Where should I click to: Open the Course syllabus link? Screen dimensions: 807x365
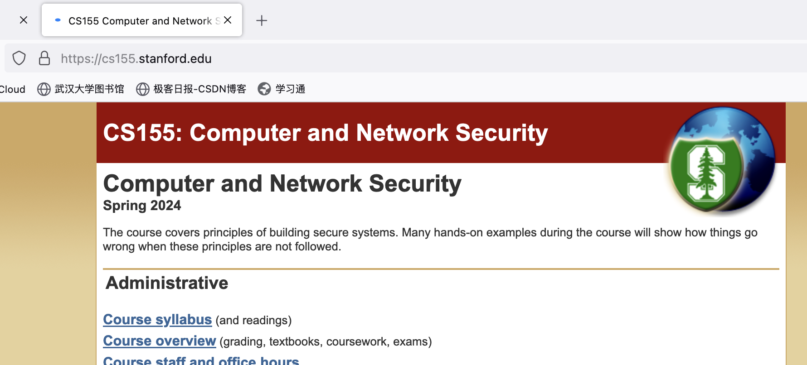157,320
